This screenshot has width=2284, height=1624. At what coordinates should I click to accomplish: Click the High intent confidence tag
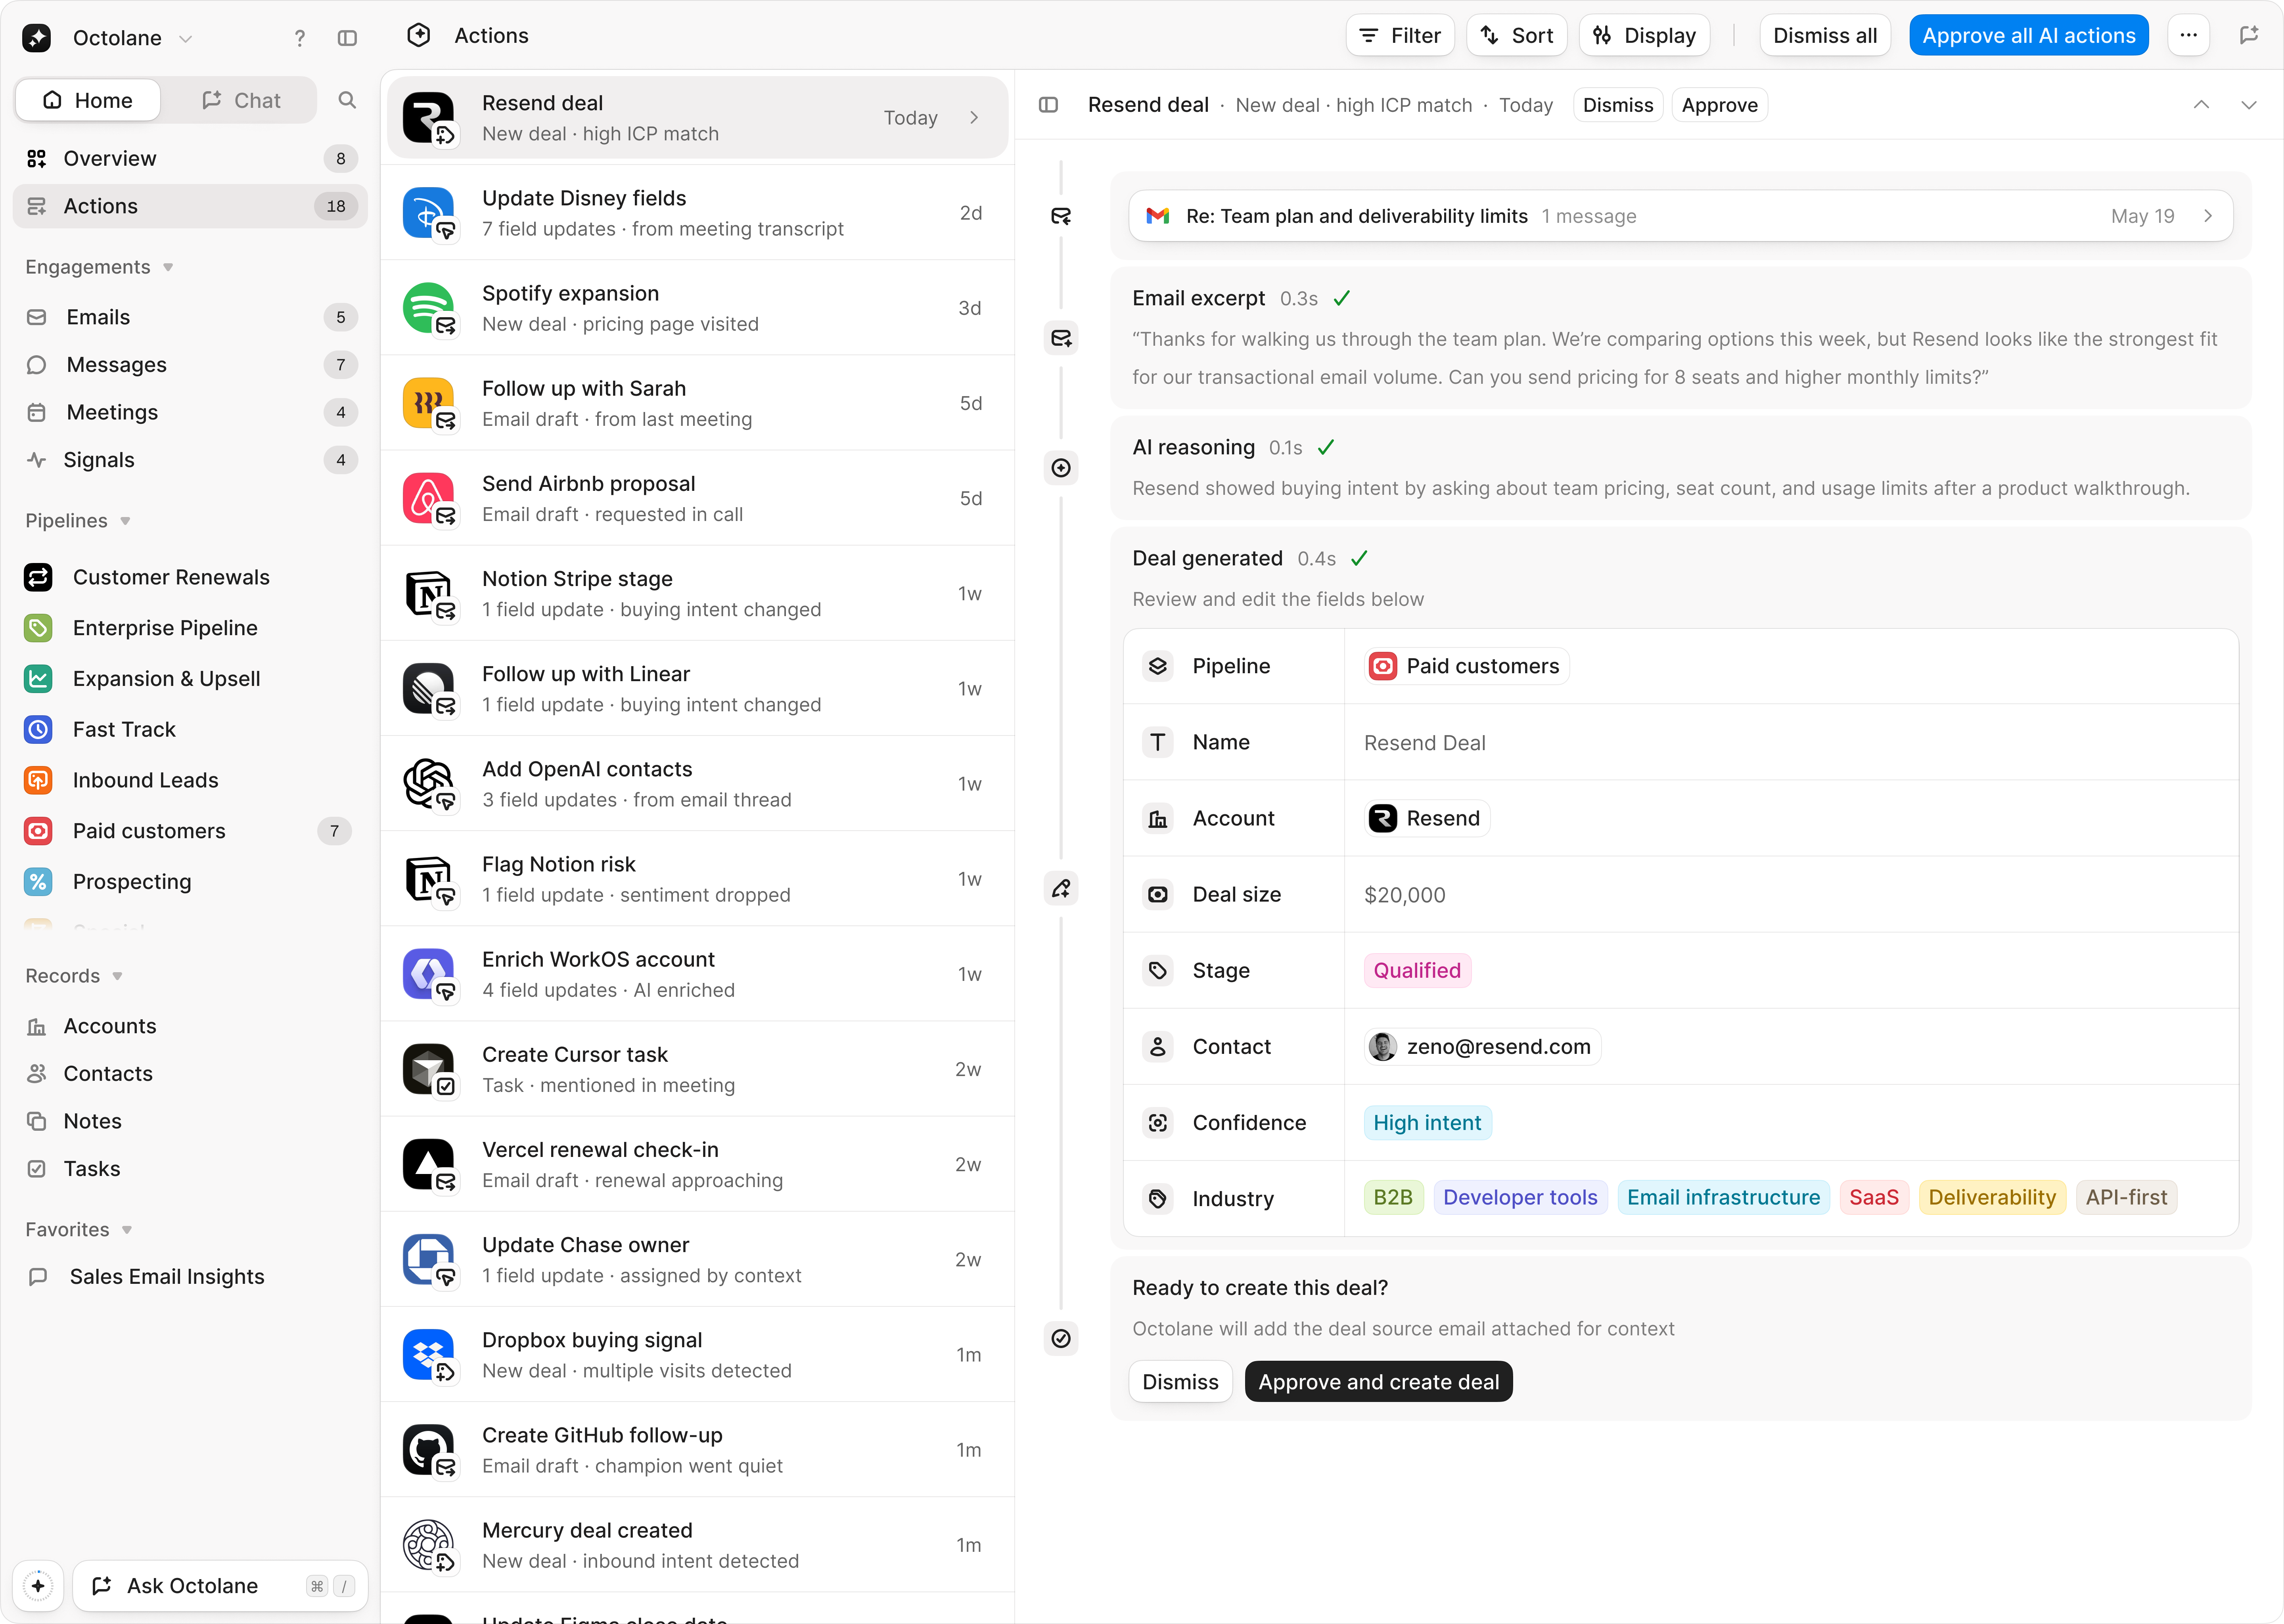pos(1427,1123)
